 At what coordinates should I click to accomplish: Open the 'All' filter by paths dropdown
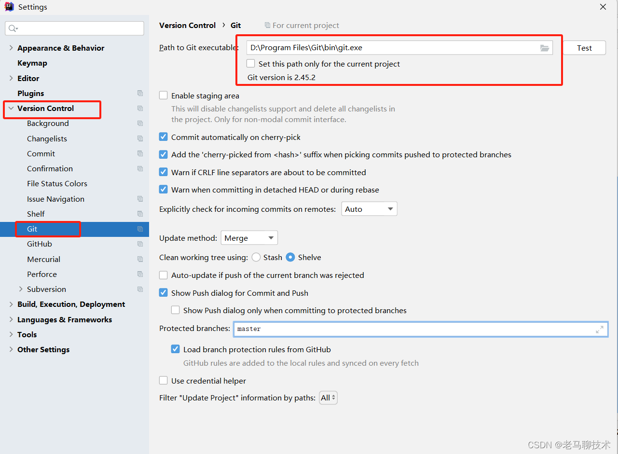point(328,398)
